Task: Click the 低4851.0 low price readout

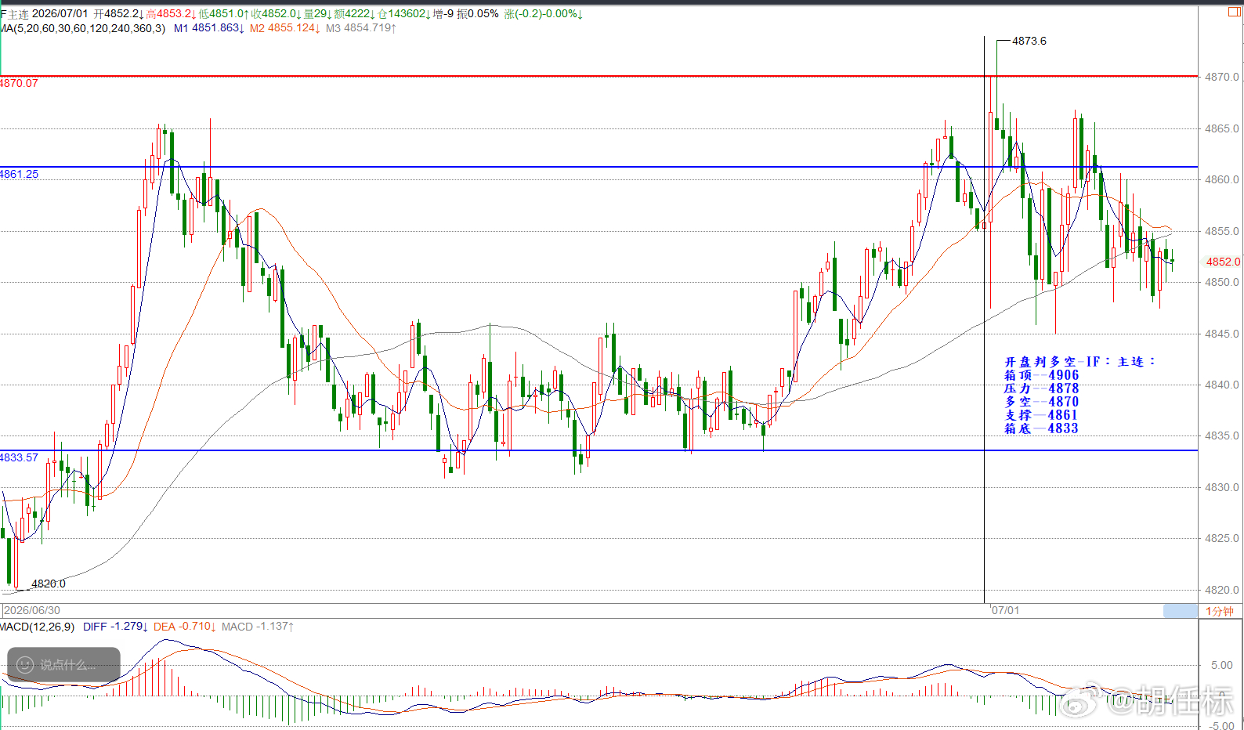Action: (x=224, y=14)
